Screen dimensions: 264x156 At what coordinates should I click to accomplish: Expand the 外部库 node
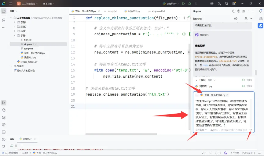[x=11, y=66]
